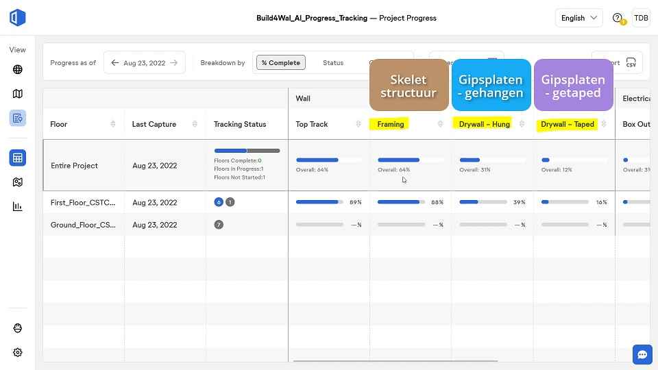The image size is (658, 370).
Task: Open the First_Floor row
Action: click(x=83, y=202)
